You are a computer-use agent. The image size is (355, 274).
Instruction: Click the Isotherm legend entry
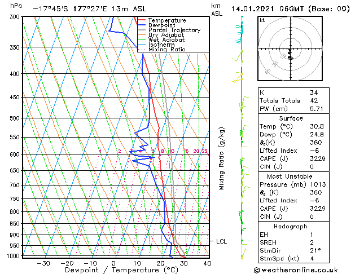(156, 45)
